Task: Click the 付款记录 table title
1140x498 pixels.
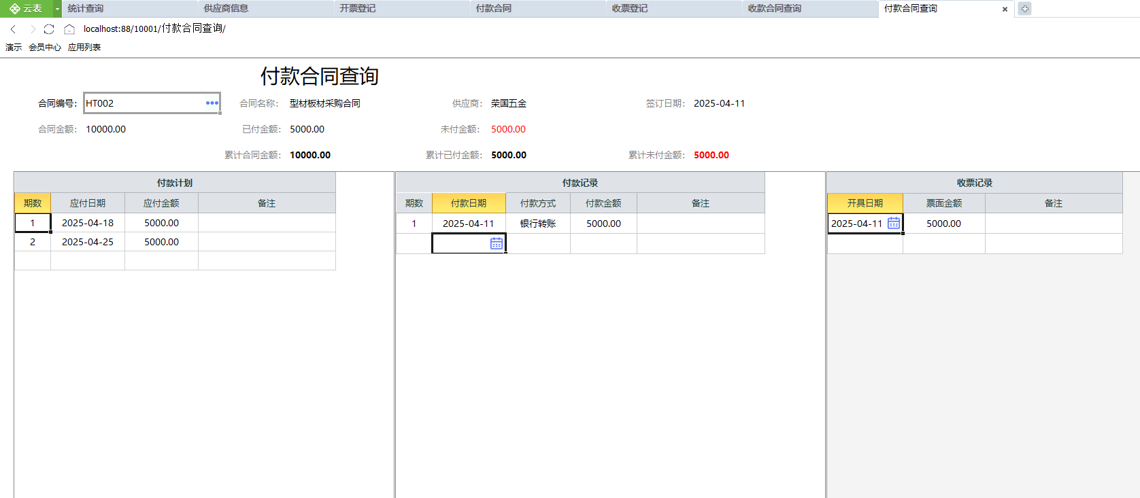Action: [x=580, y=183]
